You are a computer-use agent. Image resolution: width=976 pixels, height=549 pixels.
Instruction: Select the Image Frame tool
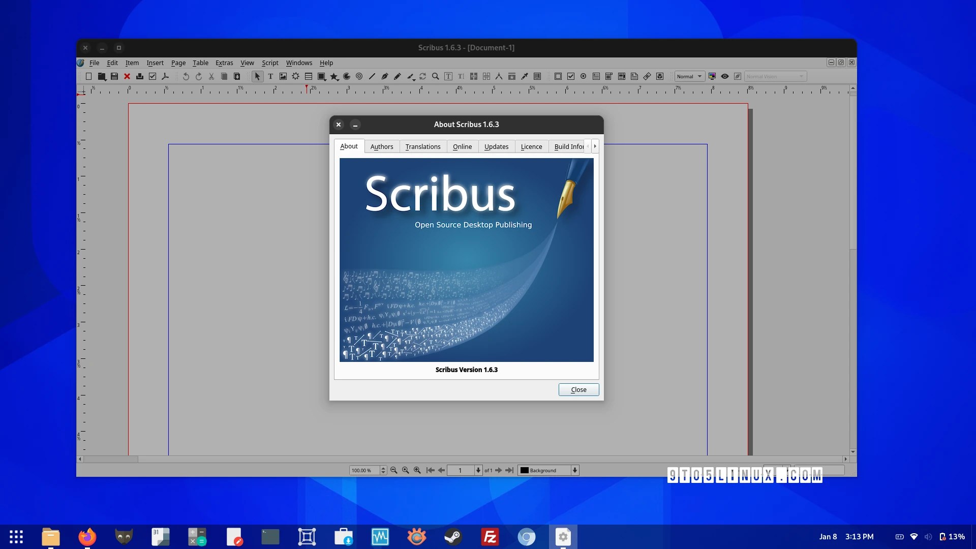[x=283, y=76]
